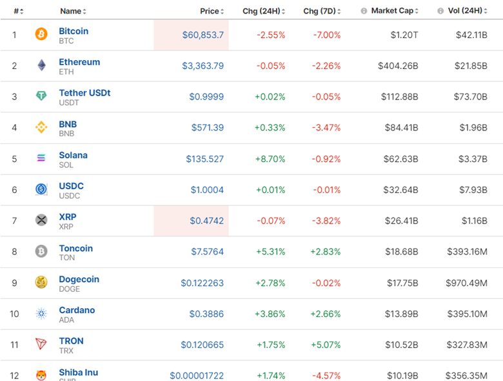Click Tether price $0.9999

pyautogui.click(x=206, y=97)
